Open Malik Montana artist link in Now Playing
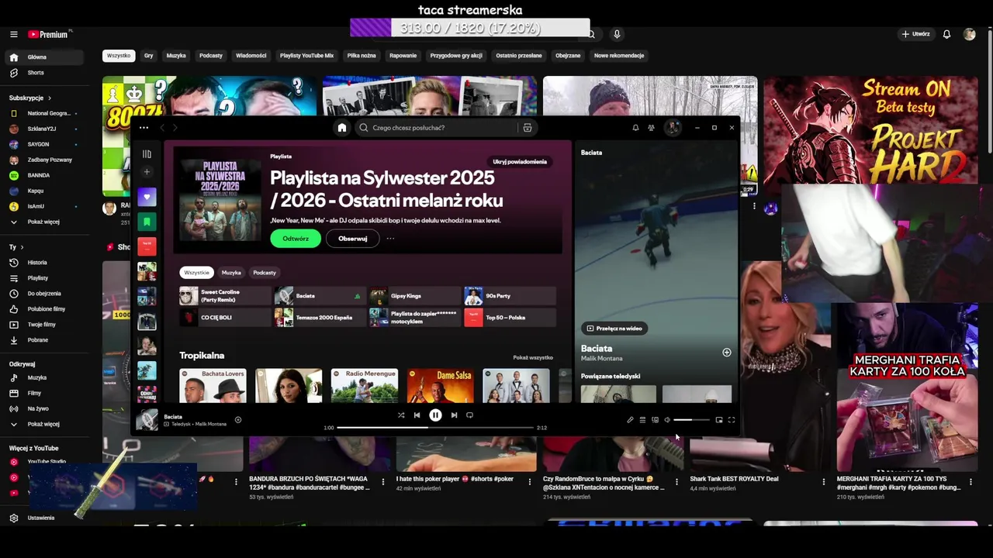Viewport: 993px width, 558px height. [x=602, y=359]
